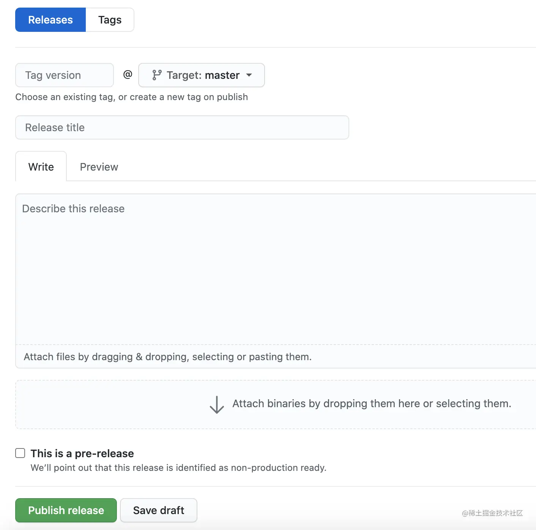This screenshot has height=530, width=536.
Task: Switch to the Write tab
Action: [41, 167]
